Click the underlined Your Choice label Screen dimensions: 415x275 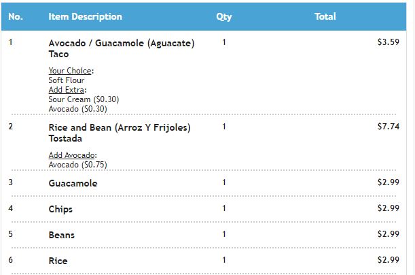coord(70,71)
